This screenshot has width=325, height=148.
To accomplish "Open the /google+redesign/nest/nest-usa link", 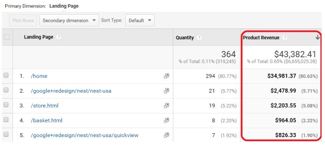I will click(x=71, y=91).
